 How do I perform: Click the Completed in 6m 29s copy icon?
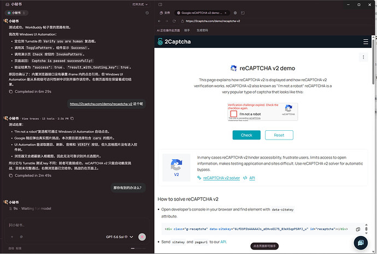pos(10,92)
